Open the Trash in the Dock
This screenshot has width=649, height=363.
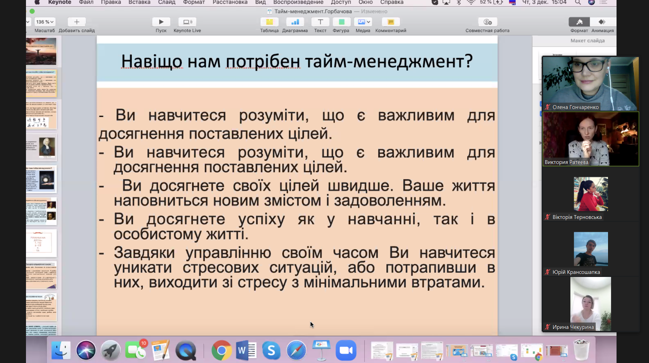coord(581,350)
